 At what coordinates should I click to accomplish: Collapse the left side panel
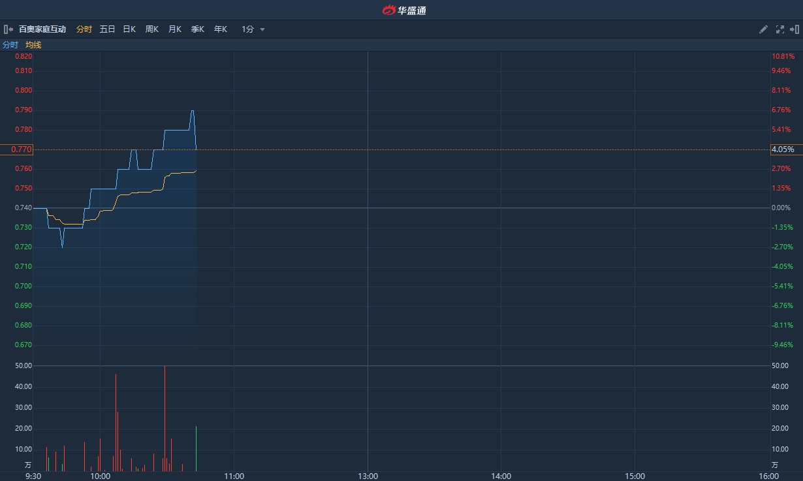(x=8, y=29)
